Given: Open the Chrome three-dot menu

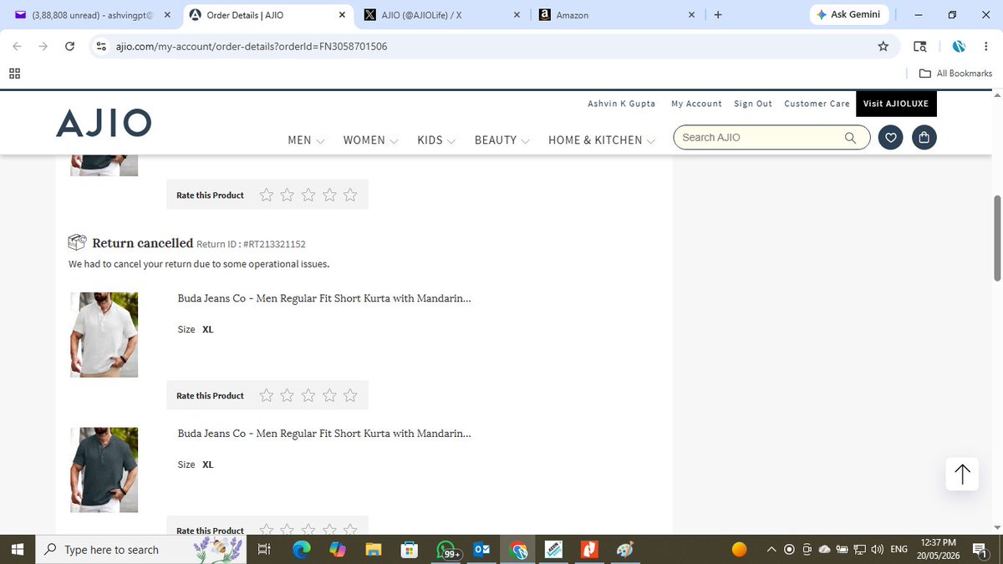Looking at the screenshot, I should point(986,46).
